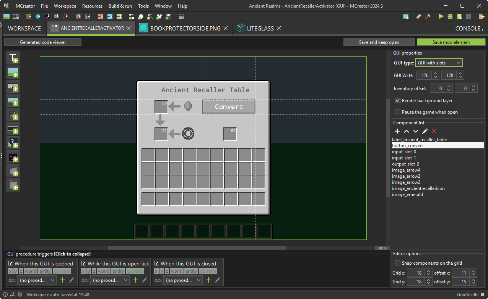This screenshot has height=299, width=488.
Task: Move selected component down in list
Action: point(416,131)
